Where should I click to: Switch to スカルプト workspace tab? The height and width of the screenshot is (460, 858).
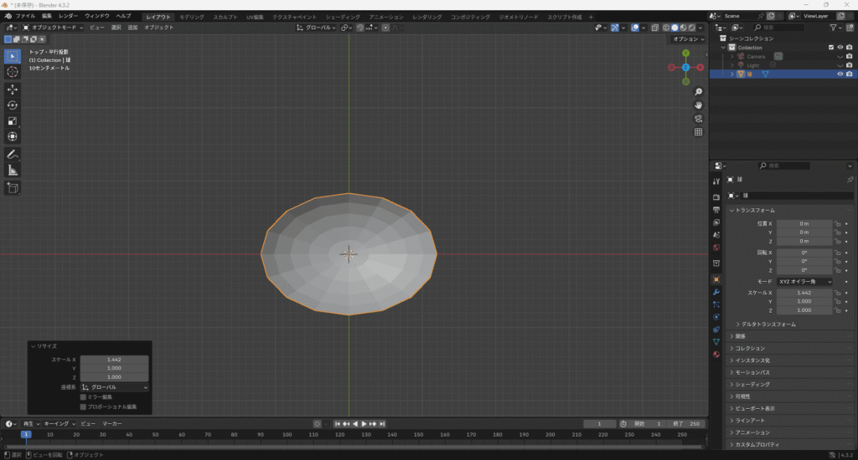pos(225,17)
